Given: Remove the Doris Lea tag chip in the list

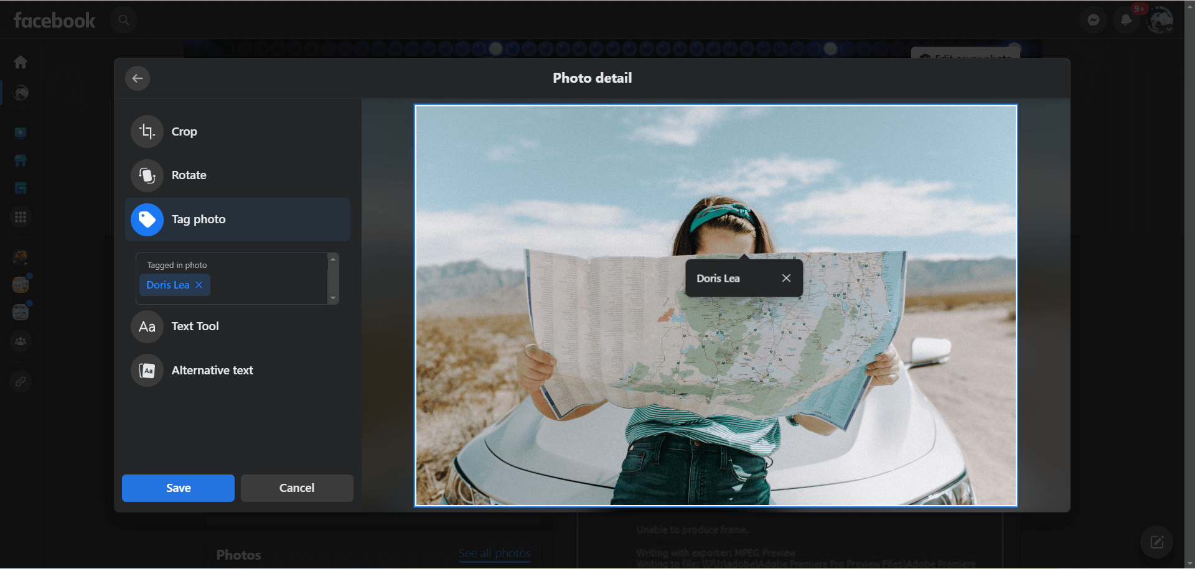Looking at the screenshot, I should point(199,285).
